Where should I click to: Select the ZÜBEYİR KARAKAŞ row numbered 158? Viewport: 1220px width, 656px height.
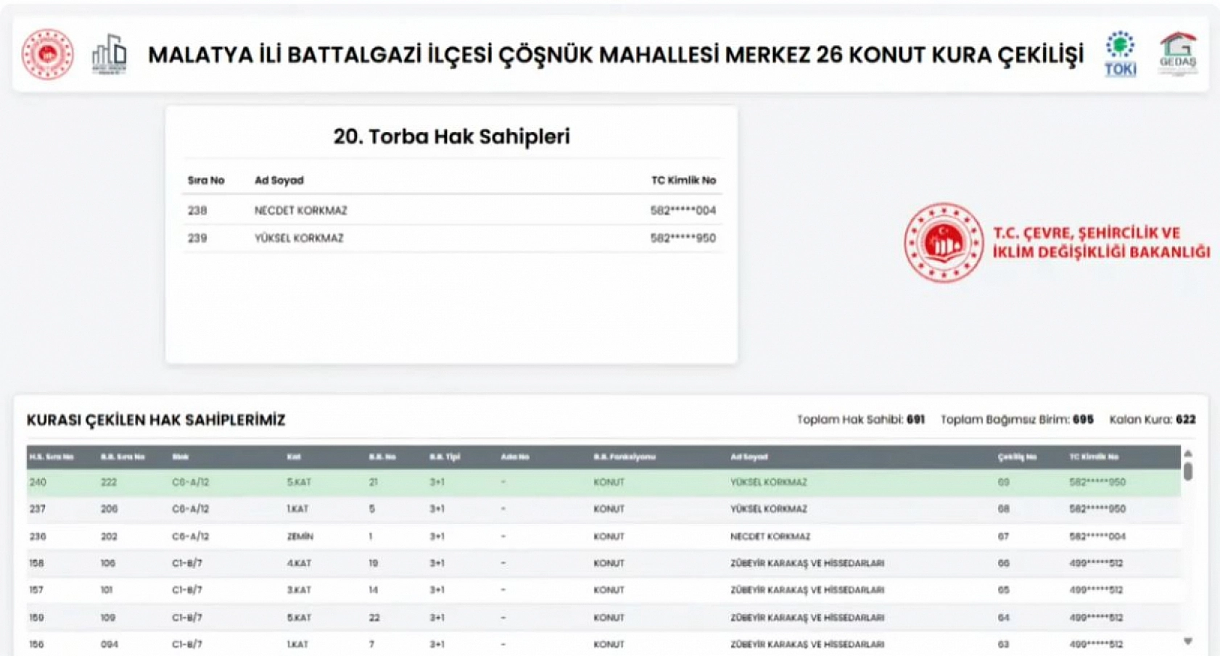508,563
